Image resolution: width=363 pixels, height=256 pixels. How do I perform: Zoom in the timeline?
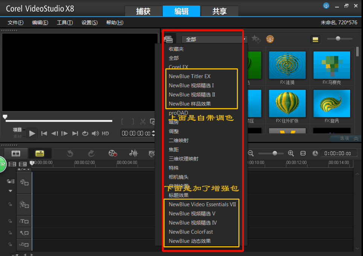[291, 154]
